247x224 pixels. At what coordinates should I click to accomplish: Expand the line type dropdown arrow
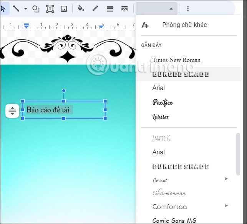[x=26, y=9]
